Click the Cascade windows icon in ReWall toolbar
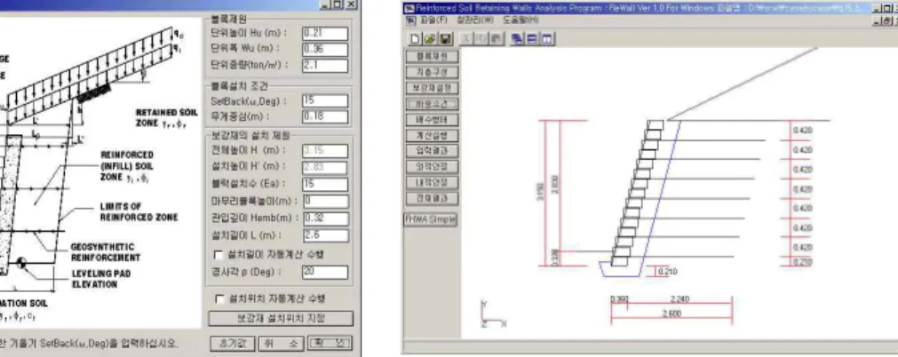 pyautogui.click(x=517, y=39)
